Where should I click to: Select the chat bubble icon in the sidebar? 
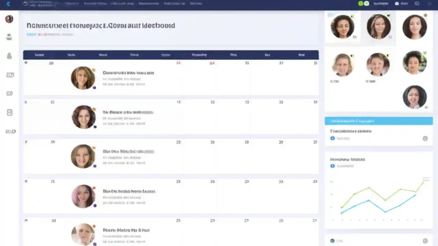(9, 93)
